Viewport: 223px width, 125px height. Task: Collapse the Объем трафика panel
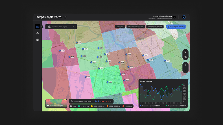(185, 81)
